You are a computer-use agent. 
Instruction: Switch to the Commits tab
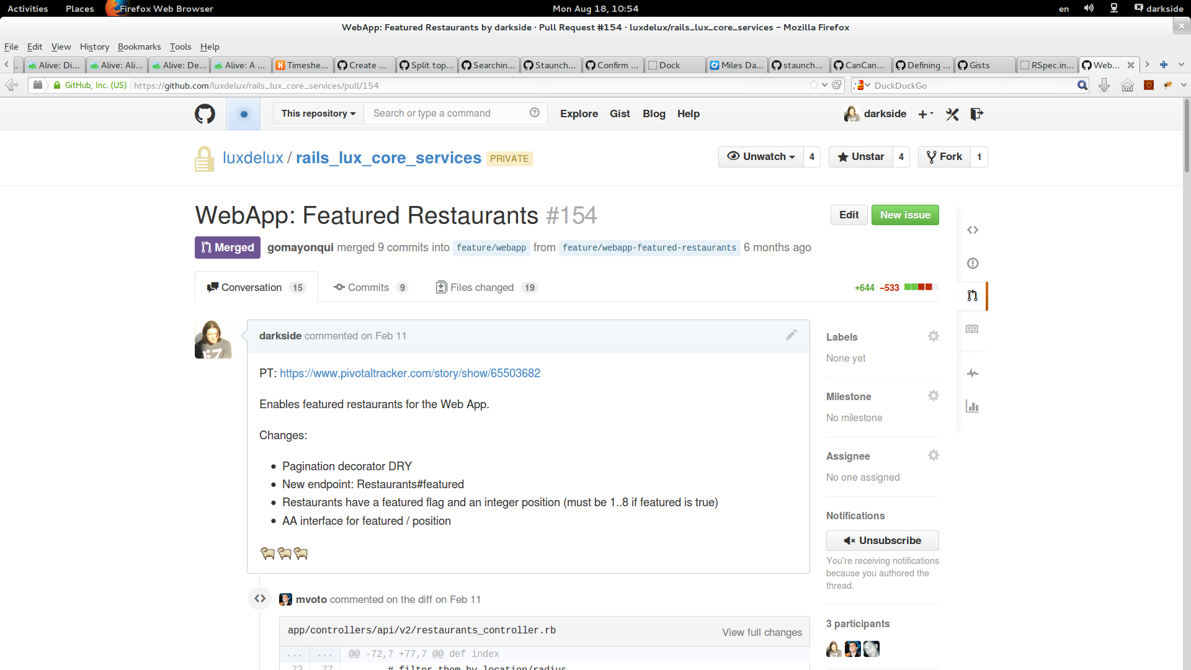click(x=368, y=287)
